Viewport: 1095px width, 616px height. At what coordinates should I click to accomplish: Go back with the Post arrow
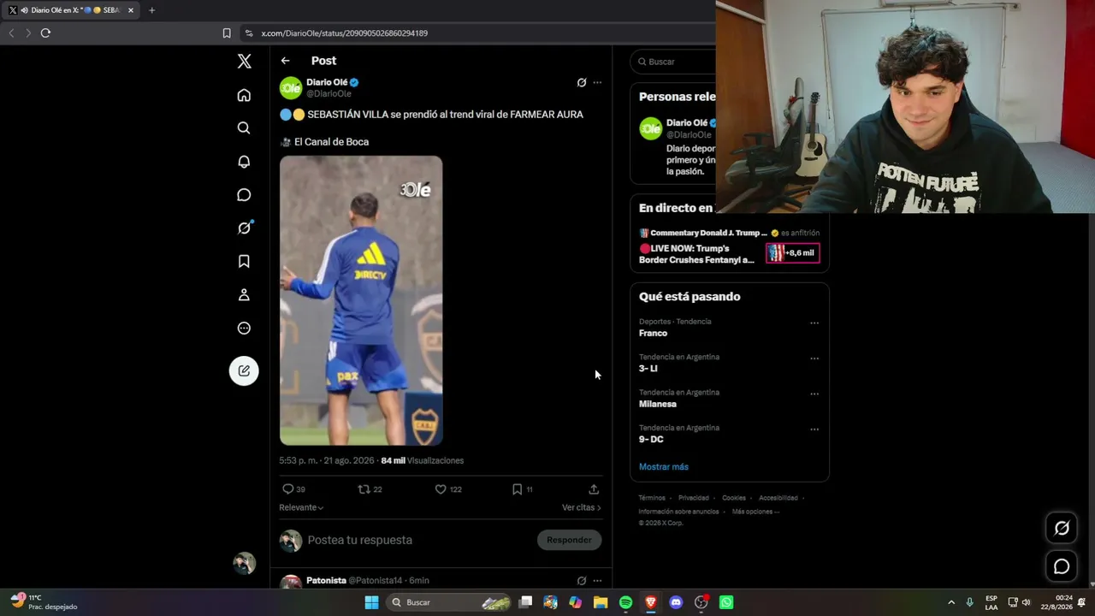click(285, 61)
